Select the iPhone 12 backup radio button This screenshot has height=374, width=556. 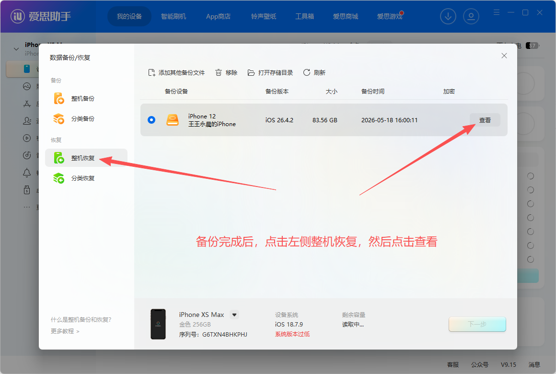tap(151, 120)
